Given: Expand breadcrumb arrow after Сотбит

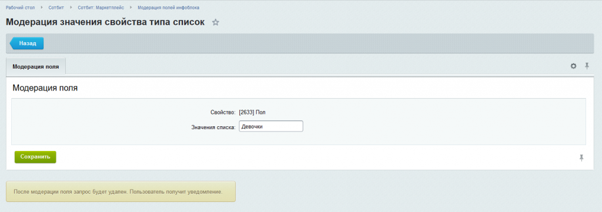Looking at the screenshot, I should [71, 8].
